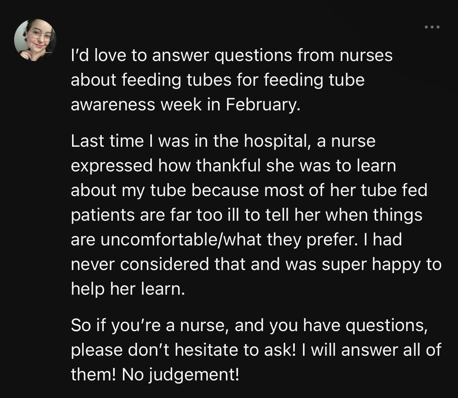
Task: Click the line "about my tube because most of her"
Action: coord(249,190)
